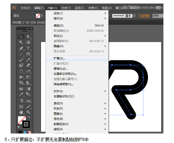This screenshot has width=174, height=143.
Task: Activate the Type tool
Action: pyautogui.click(x=28, y=48)
